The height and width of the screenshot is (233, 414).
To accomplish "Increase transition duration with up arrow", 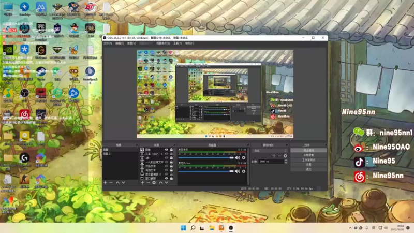I will tap(286, 161).
